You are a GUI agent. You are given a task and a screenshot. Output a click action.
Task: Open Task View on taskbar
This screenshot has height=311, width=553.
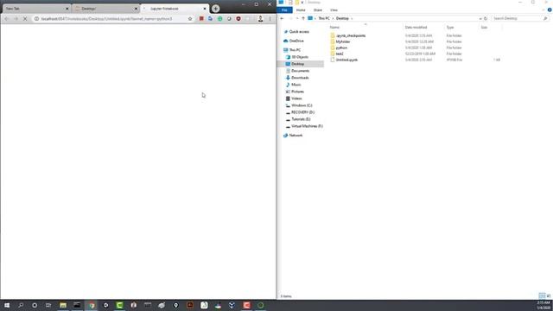[x=48, y=305]
